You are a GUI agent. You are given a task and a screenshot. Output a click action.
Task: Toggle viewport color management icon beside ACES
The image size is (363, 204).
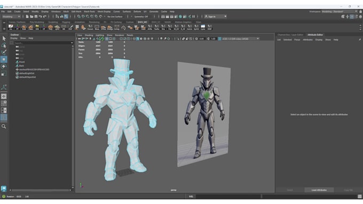click(x=219, y=39)
